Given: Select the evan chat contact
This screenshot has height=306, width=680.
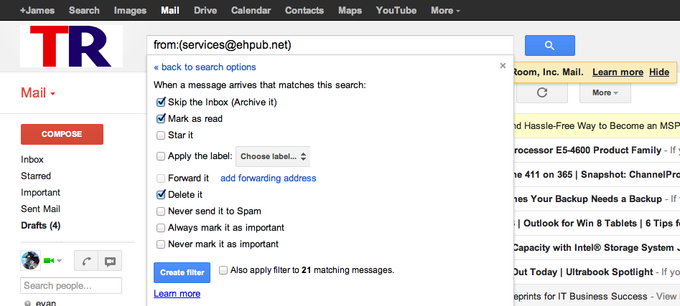Looking at the screenshot, I should 45,302.
